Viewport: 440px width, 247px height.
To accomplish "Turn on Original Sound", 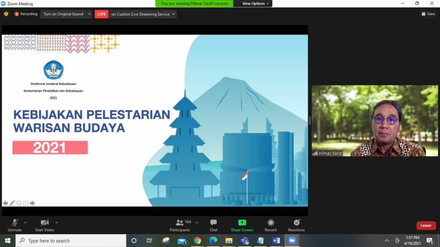I will click(63, 14).
